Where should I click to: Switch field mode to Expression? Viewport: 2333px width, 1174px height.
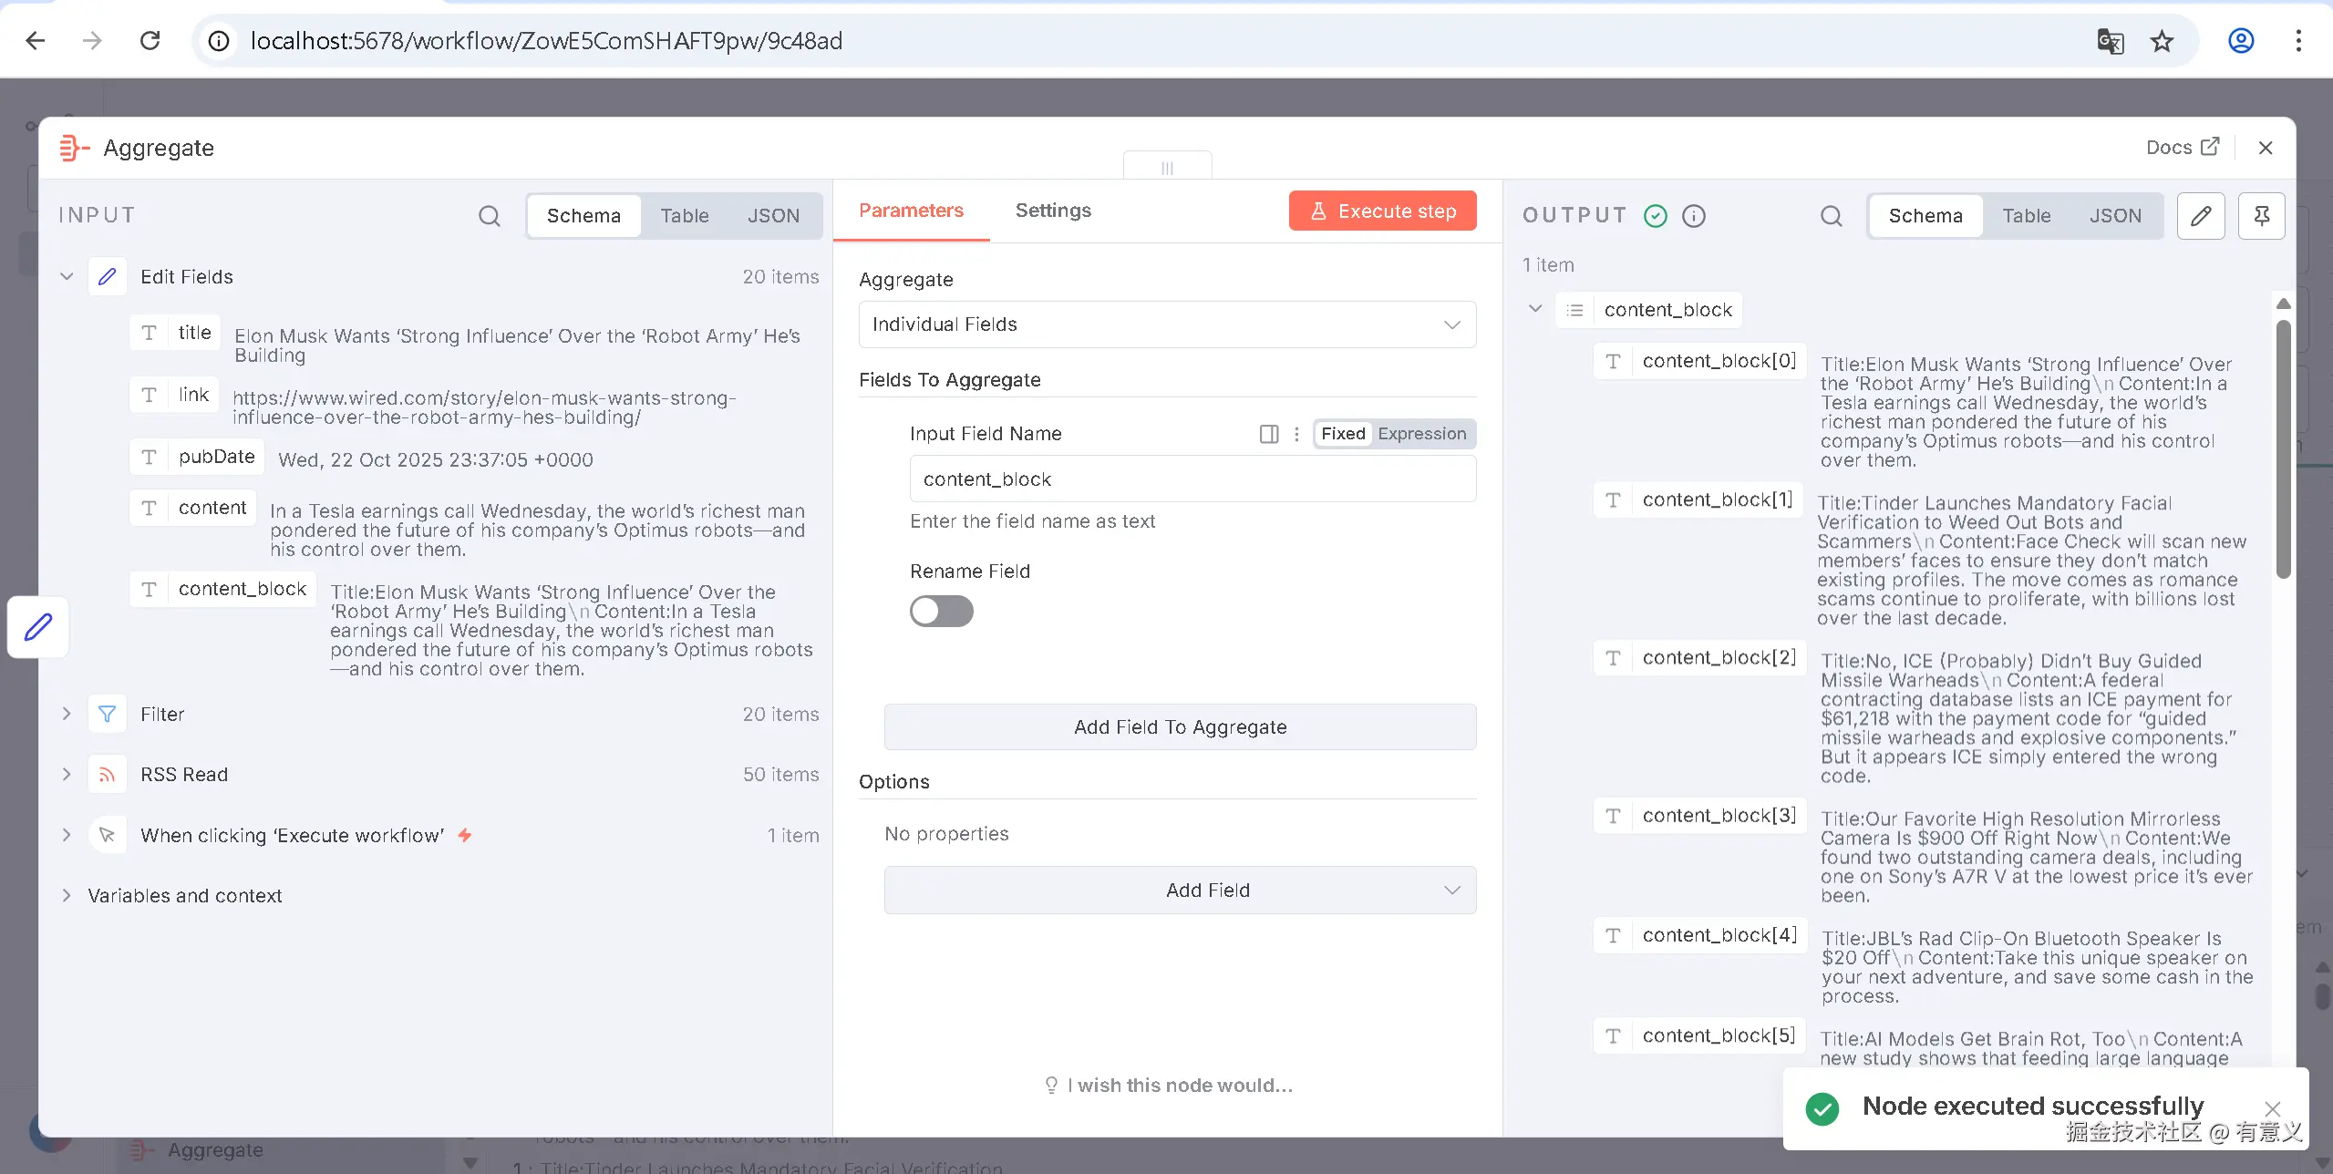[x=1421, y=434]
